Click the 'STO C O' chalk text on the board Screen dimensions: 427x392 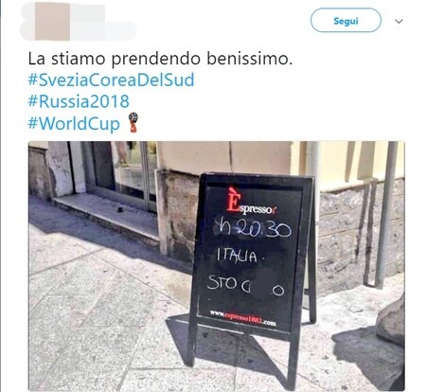(x=245, y=285)
